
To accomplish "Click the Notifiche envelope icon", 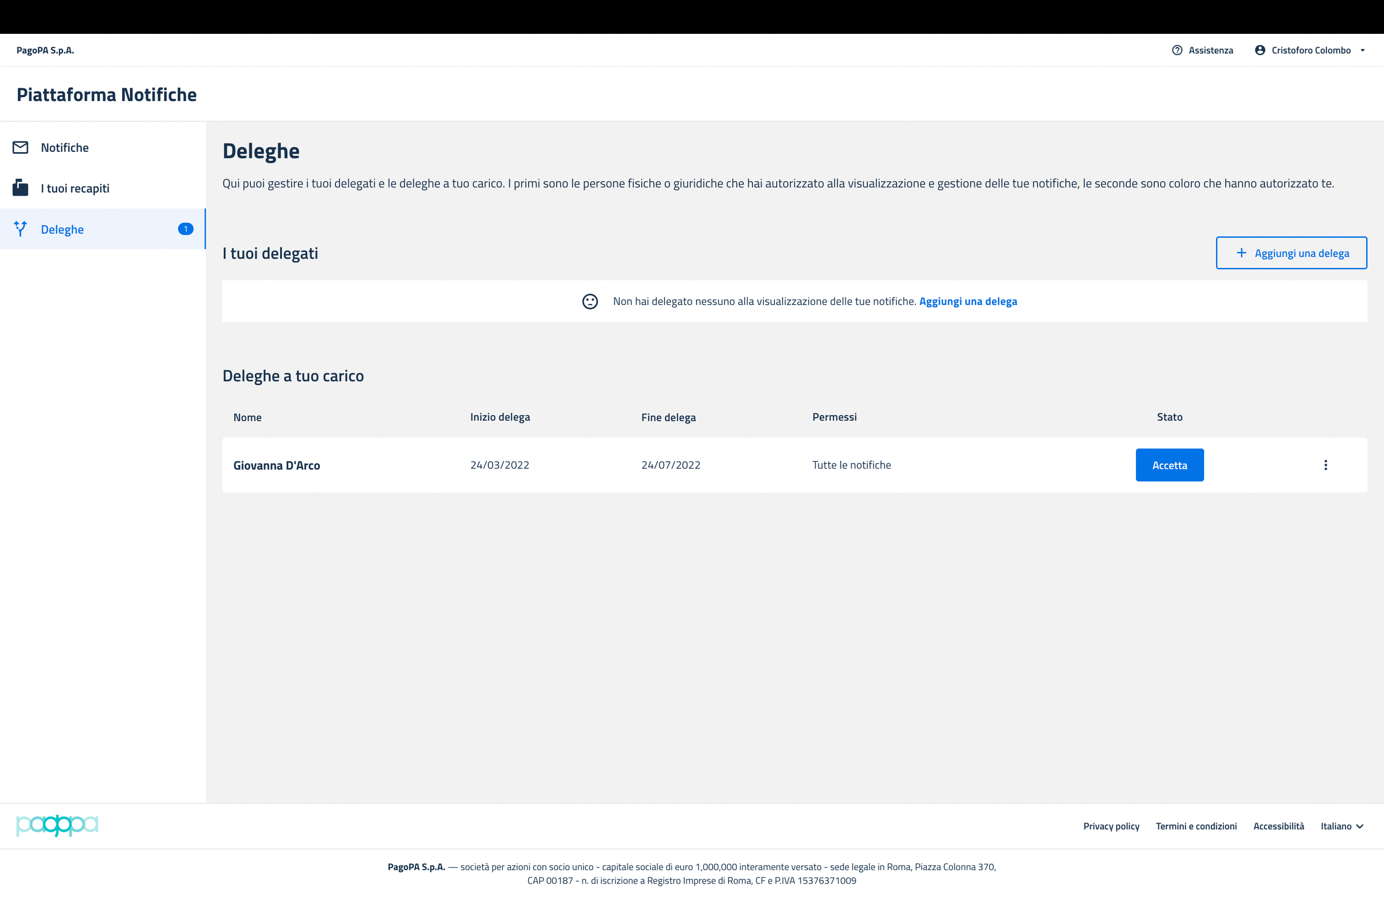I will point(20,147).
